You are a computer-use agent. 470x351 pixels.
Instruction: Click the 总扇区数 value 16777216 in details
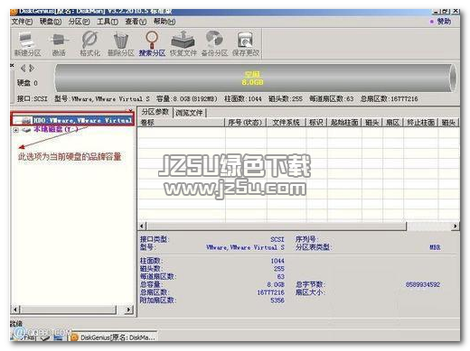[x=270, y=292]
